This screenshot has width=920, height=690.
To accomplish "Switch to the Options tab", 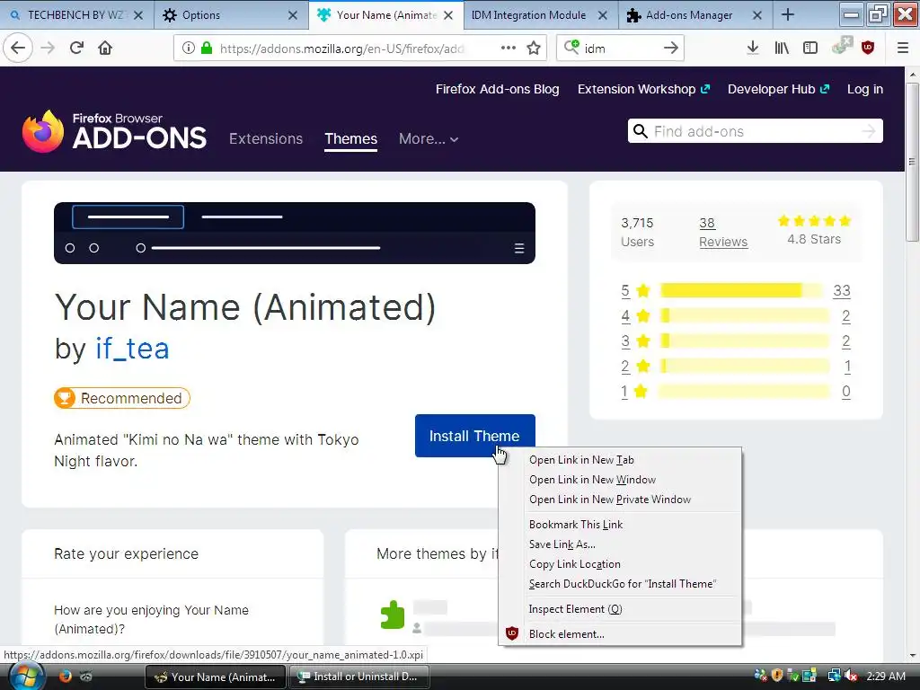I will coord(231,14).
